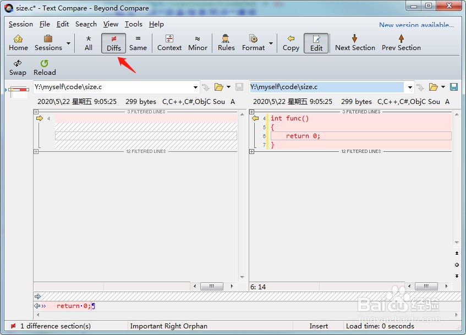Apply the Format tool
The height and width of the screenshot is (335, 466).
[x=253, y=43]
